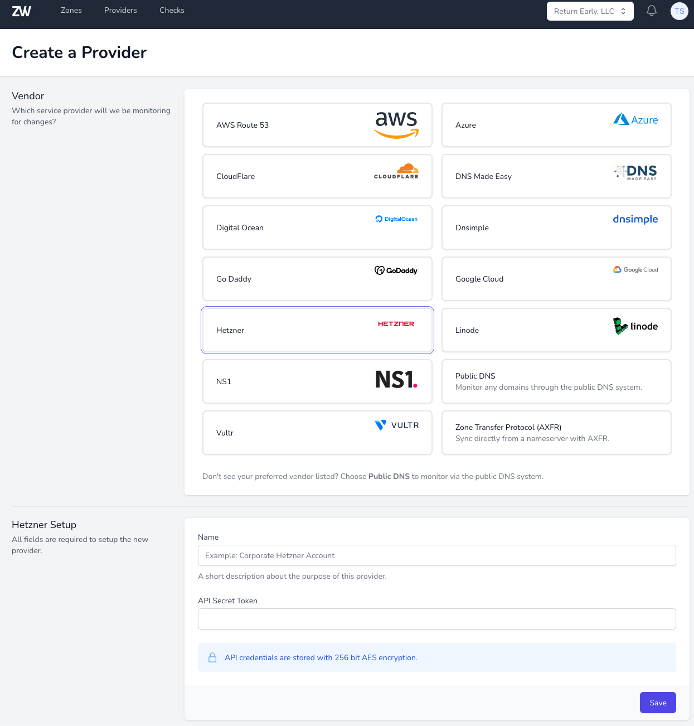Click the Linode vendor logo
694x726 pixels.
point(635,326)
